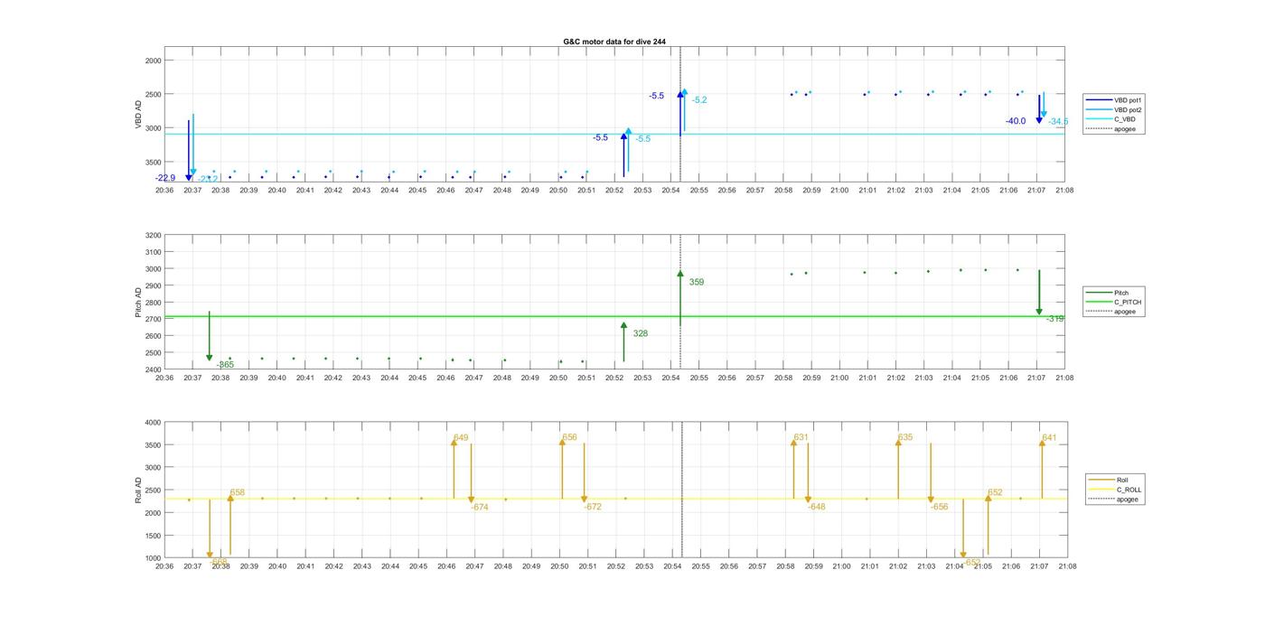
Task: Select the C_ROLL legend entry
Action: pyautogui.click(x=1115, y=490)
